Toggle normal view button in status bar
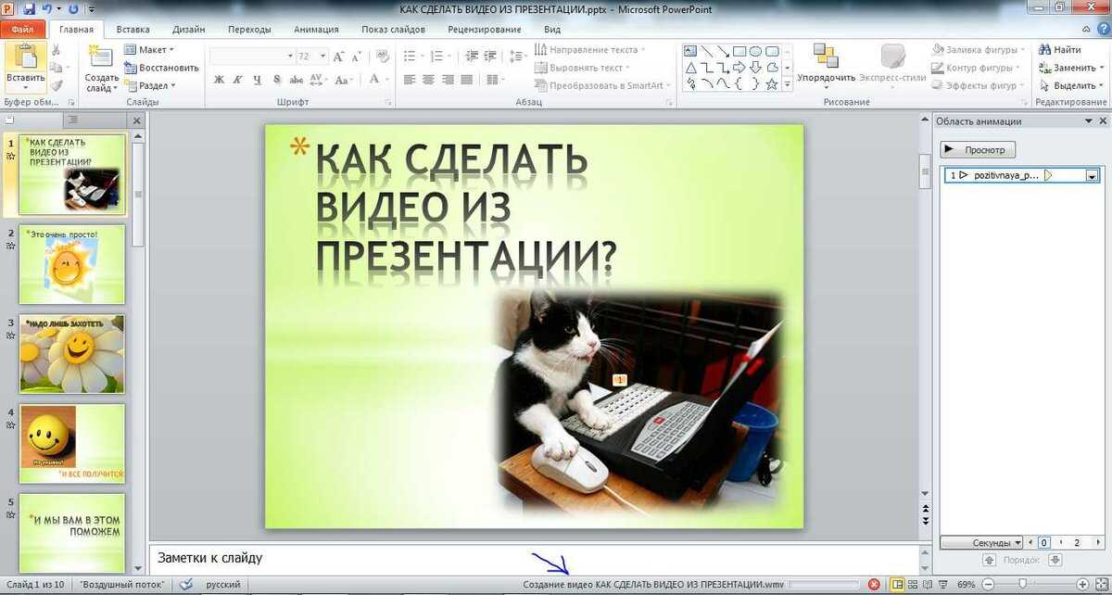 898,585
